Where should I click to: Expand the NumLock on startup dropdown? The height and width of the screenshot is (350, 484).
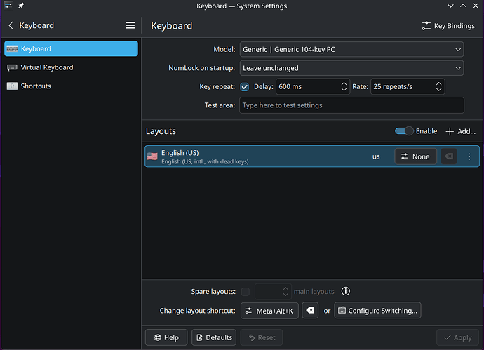351,68
